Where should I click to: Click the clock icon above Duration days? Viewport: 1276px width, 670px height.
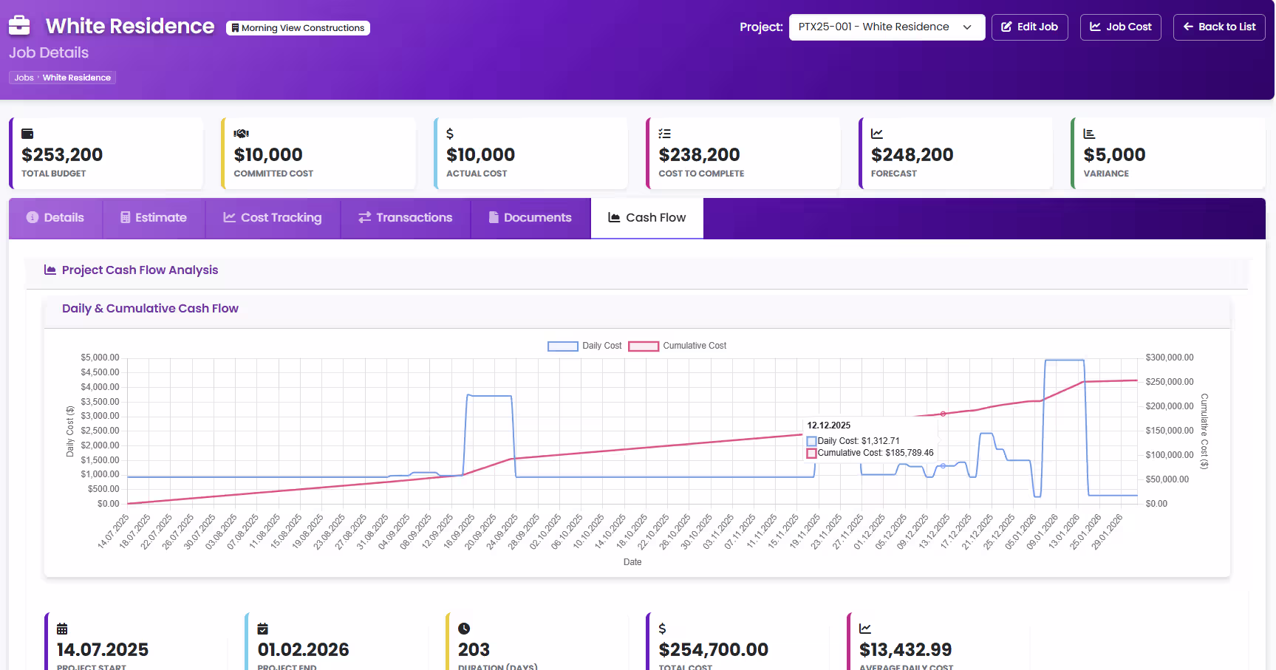coord(463,628)
